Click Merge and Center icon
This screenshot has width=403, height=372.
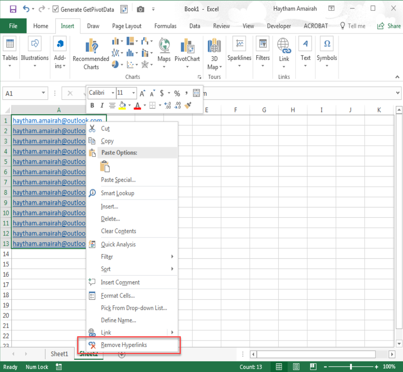pos(196,93)
